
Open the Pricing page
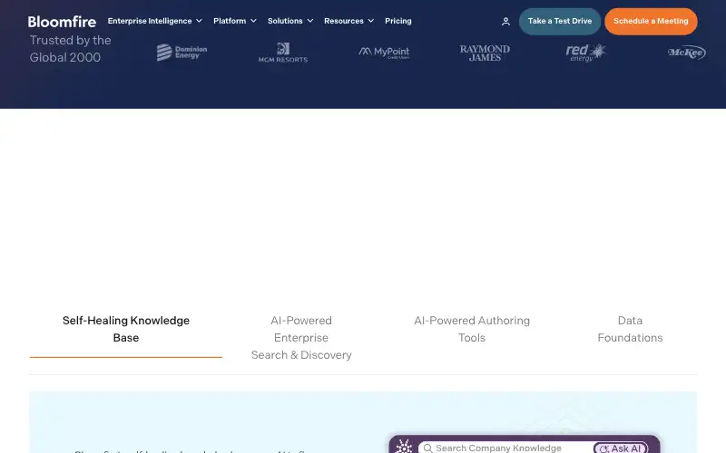click(397, 21)
